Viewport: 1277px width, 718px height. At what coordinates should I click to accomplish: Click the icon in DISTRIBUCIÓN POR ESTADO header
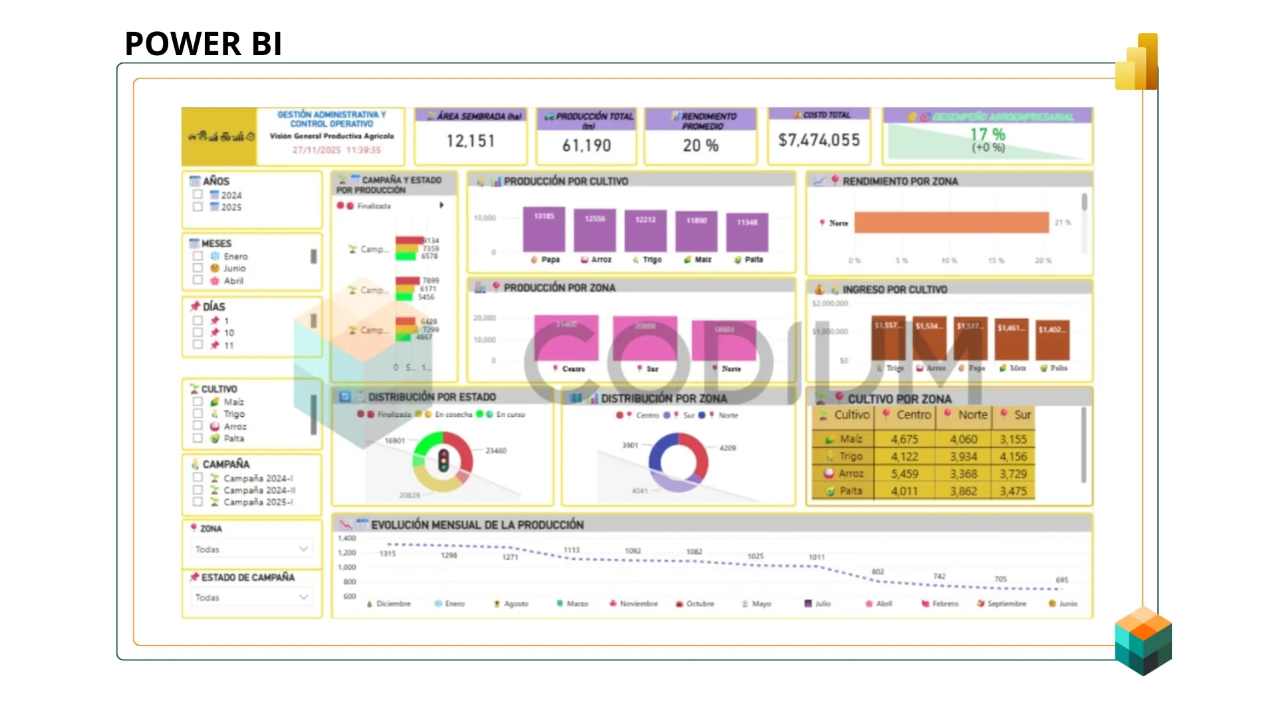point(345,397)
